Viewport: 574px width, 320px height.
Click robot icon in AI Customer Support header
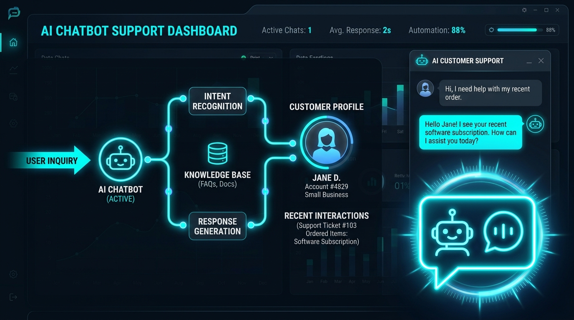pos(422,61)
